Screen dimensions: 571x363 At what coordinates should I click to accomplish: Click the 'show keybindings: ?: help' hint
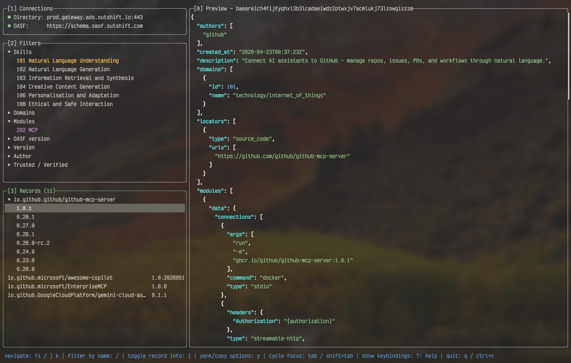pyautogui.click(x=399, y=356)
